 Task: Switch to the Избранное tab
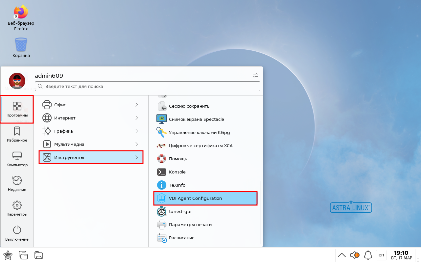(17, 134)
